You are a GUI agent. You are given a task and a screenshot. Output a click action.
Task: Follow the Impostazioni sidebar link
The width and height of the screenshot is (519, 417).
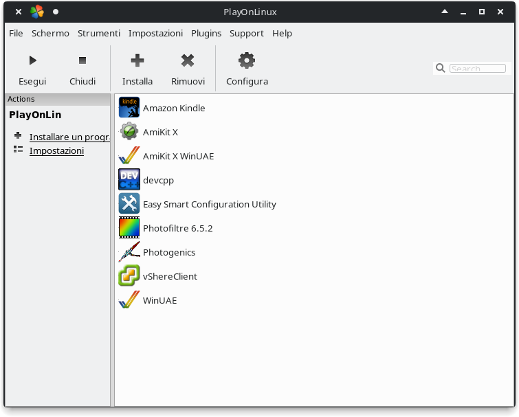click(x=56, y=151)
